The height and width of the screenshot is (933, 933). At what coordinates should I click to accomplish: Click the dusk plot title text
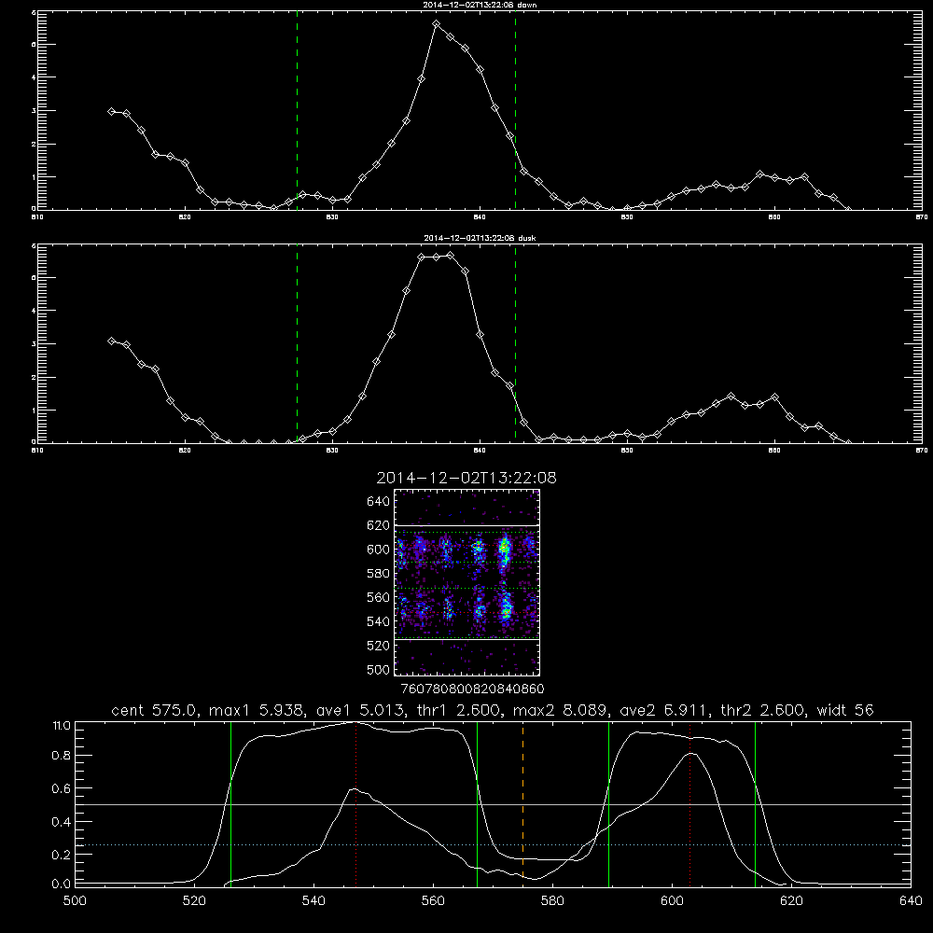click(x=480, y=238)
